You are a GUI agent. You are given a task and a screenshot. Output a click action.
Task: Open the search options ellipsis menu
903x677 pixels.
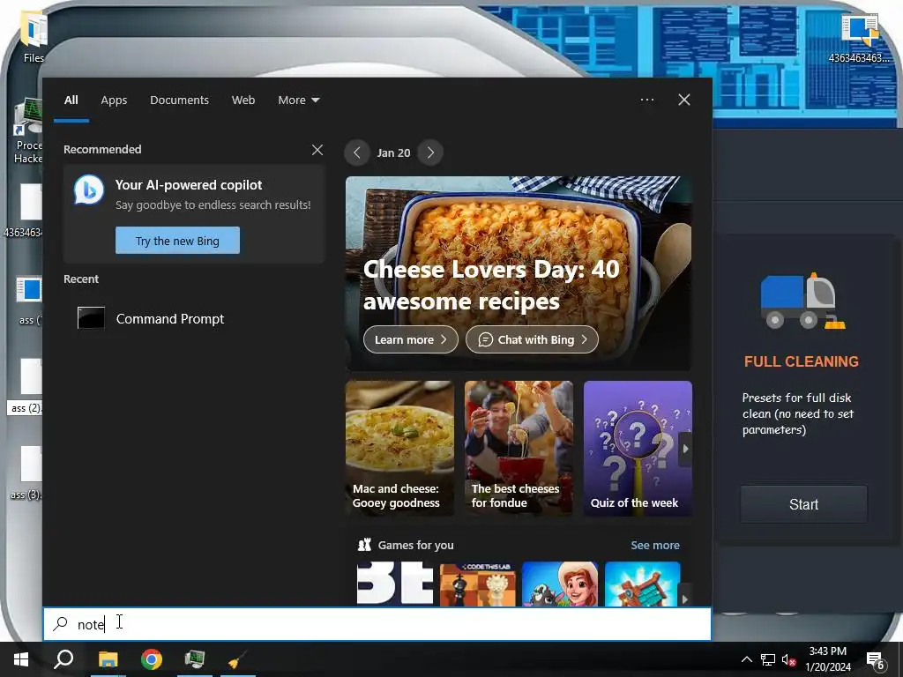point(646,100)
